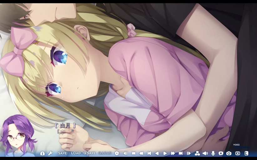Click the microphone voice icon
The width and height of the screenshot is (257, 160).
213,153
